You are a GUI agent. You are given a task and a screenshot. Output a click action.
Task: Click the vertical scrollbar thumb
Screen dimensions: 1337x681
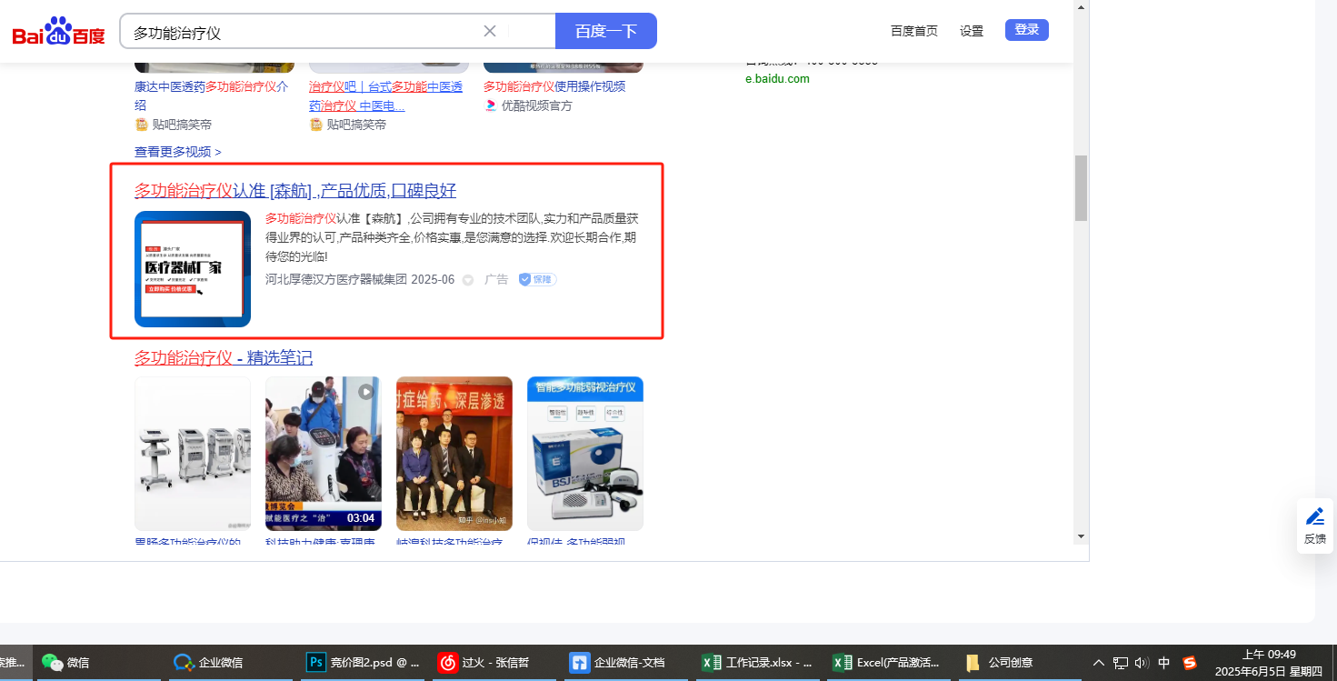1081,188
